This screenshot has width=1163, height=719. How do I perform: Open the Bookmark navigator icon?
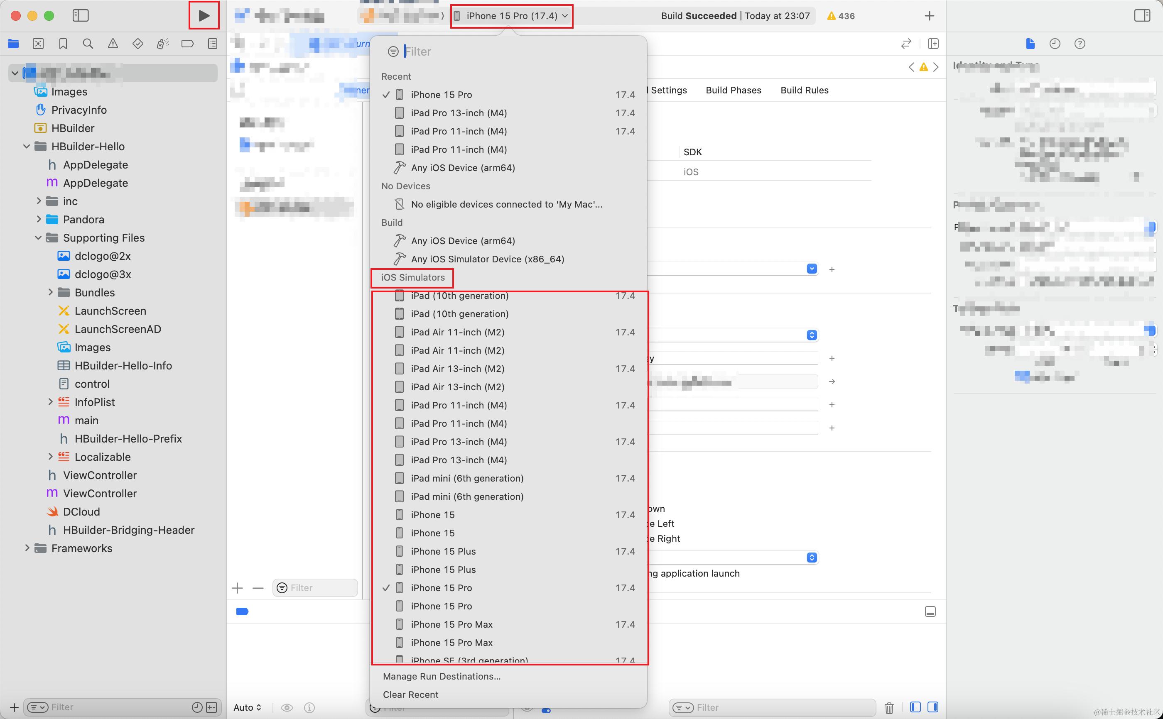pyautogui.click(x=63, y=44)
